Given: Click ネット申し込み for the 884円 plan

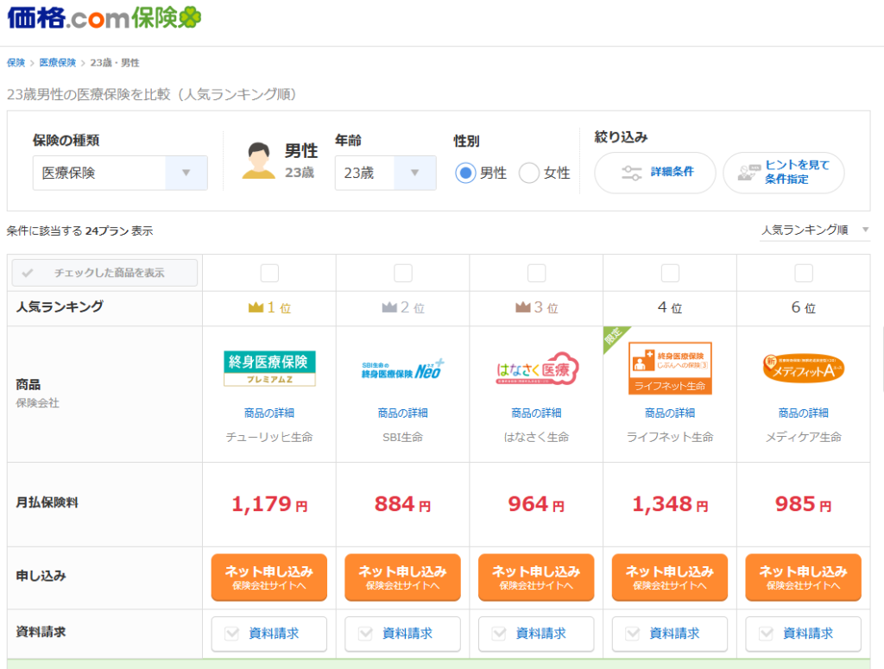Looking at the screenshot, I should [403, 577].
